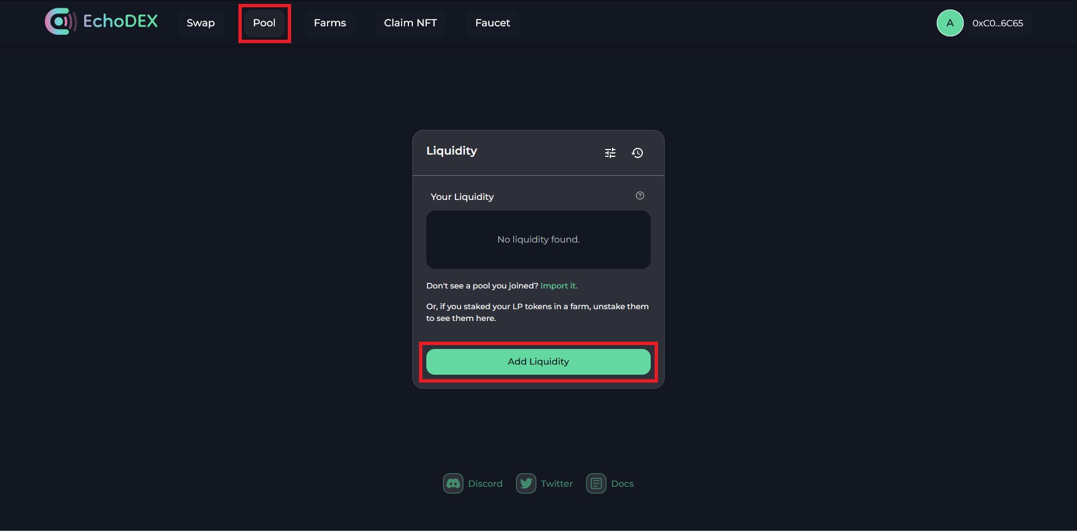Open the transaction history clock icon
Image resolution: width=1077 pixels, height=531 pixels.
click(x=637, y=153)
